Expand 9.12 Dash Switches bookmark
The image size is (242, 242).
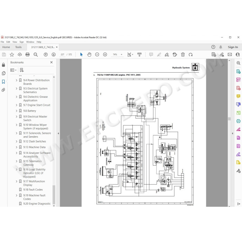pyautogui.click(x=17, y=141)
